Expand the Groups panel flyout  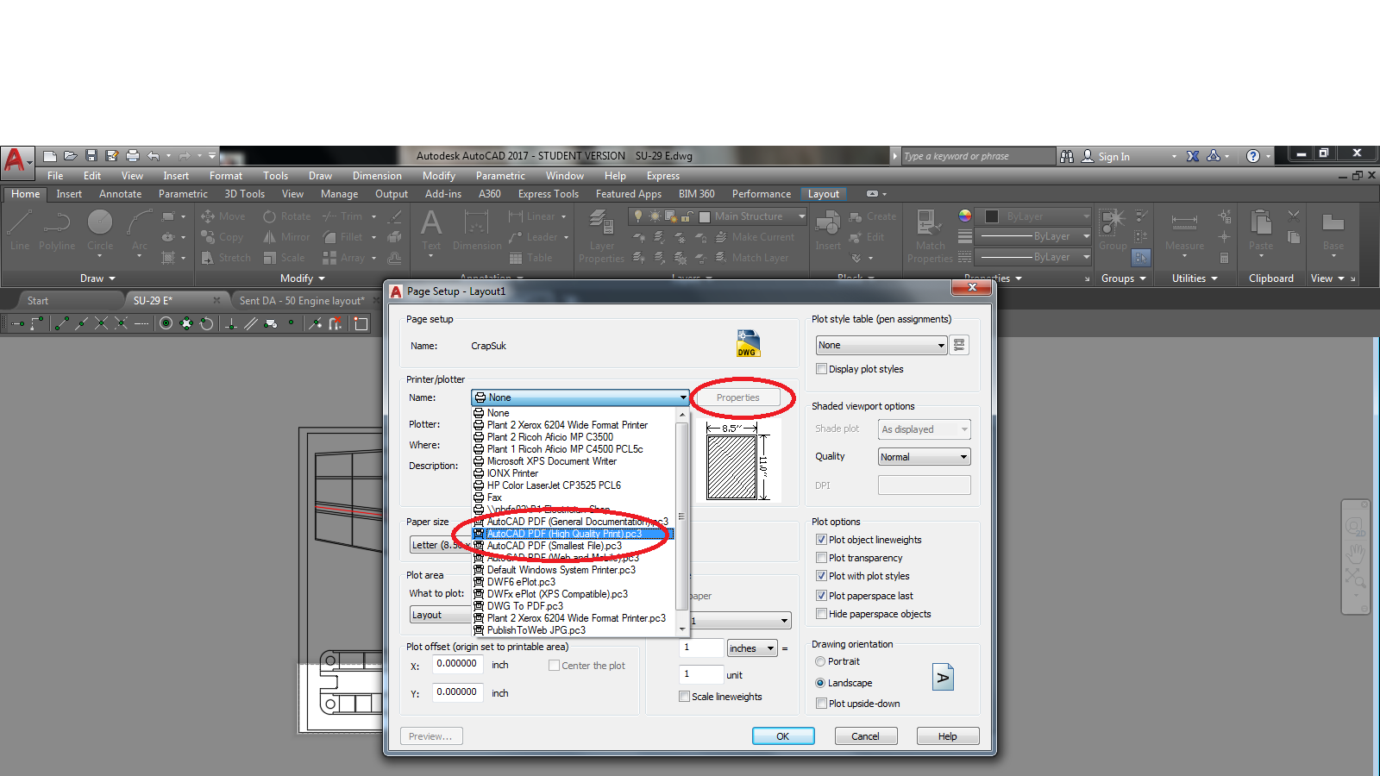[1124, 278]
